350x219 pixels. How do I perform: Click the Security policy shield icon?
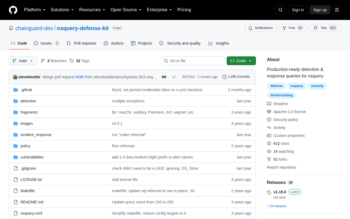point(269,120)
